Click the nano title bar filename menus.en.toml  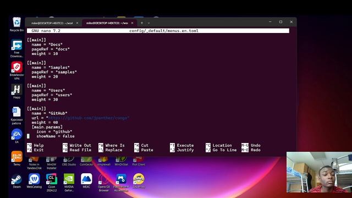tap(164, 31)
